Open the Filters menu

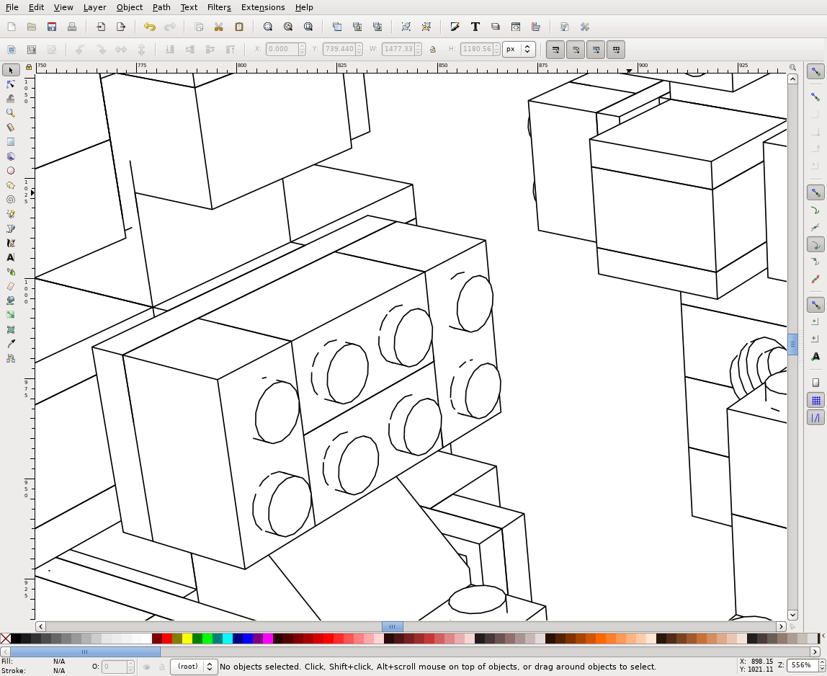pyautogui.click(x=219, y=7)
